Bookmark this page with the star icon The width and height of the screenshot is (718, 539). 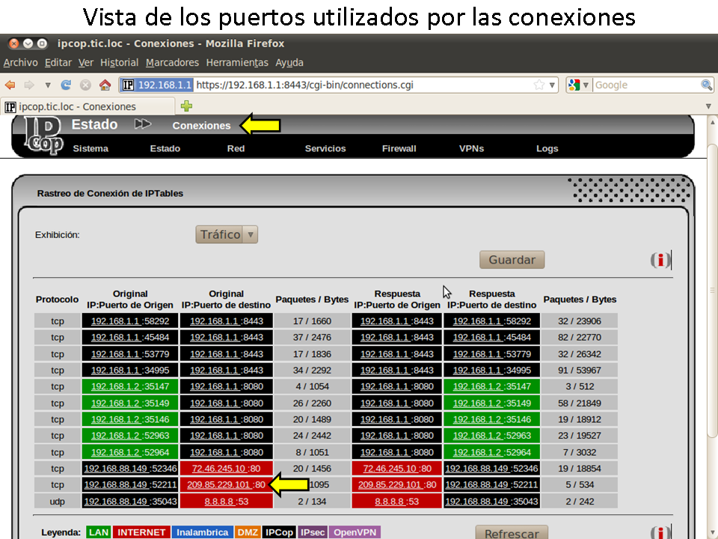(x=539, y=85)
